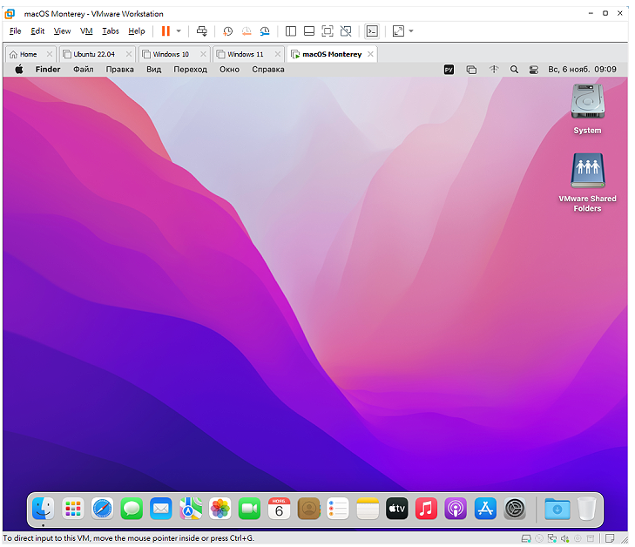The image size is (635, 547).
Task: Select the System drive desktop icon
Action: pos(588,110)
